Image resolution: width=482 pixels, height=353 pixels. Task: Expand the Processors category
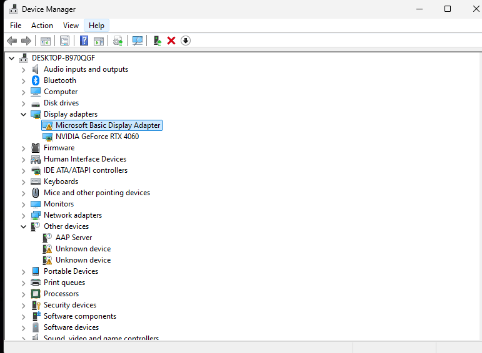[23, 294]
